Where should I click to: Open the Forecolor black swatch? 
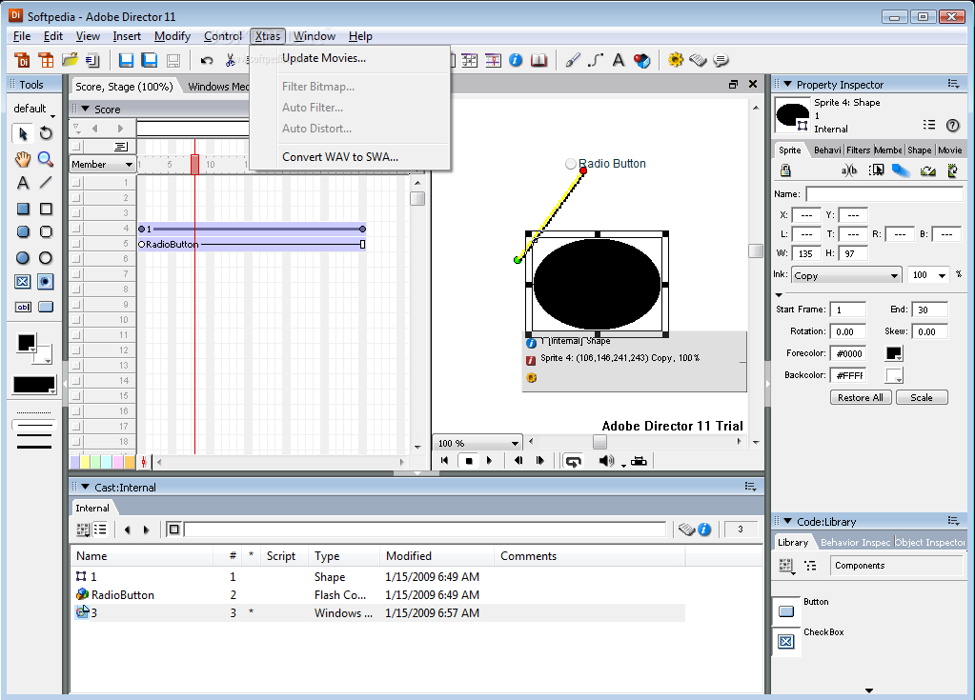coord(894,353)
